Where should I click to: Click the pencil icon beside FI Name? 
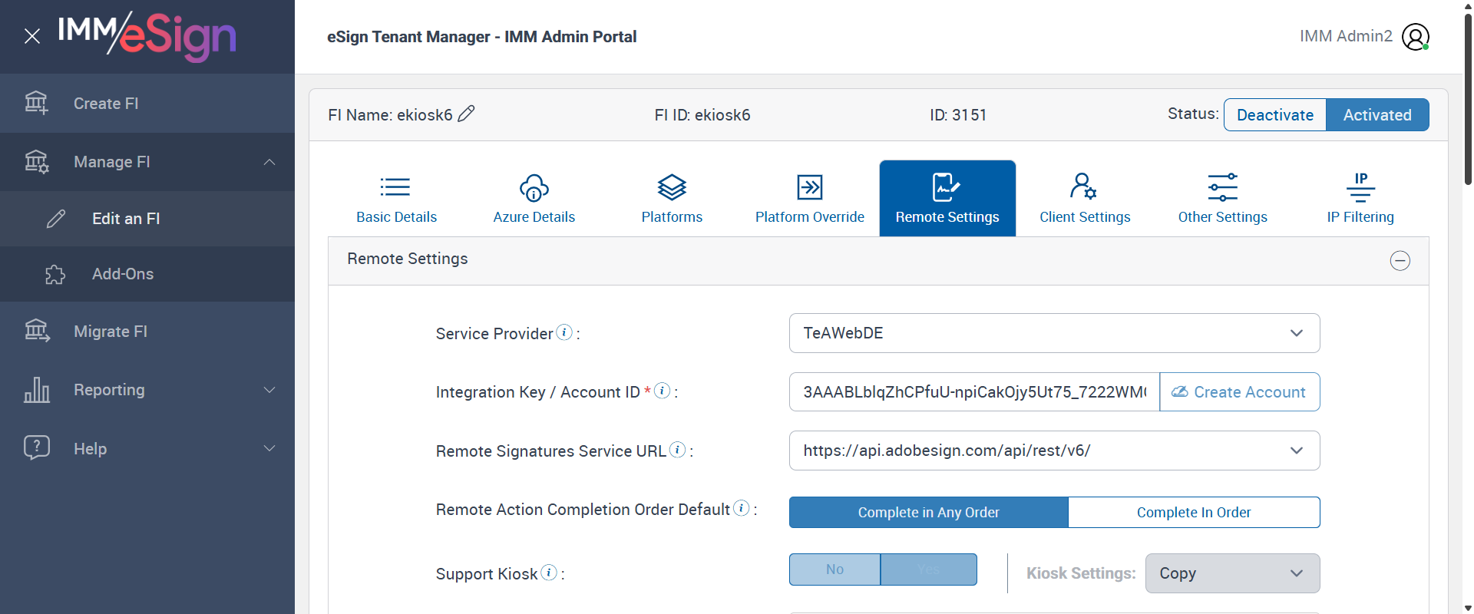coord(466,114)
